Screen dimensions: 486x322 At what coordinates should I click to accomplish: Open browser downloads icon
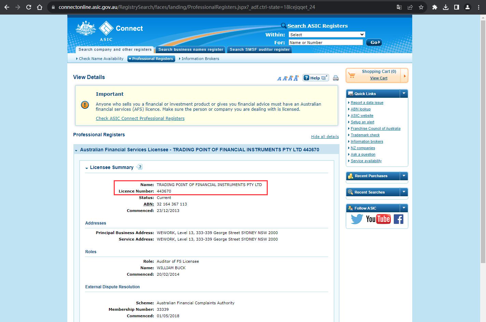(x=446, y=7)
